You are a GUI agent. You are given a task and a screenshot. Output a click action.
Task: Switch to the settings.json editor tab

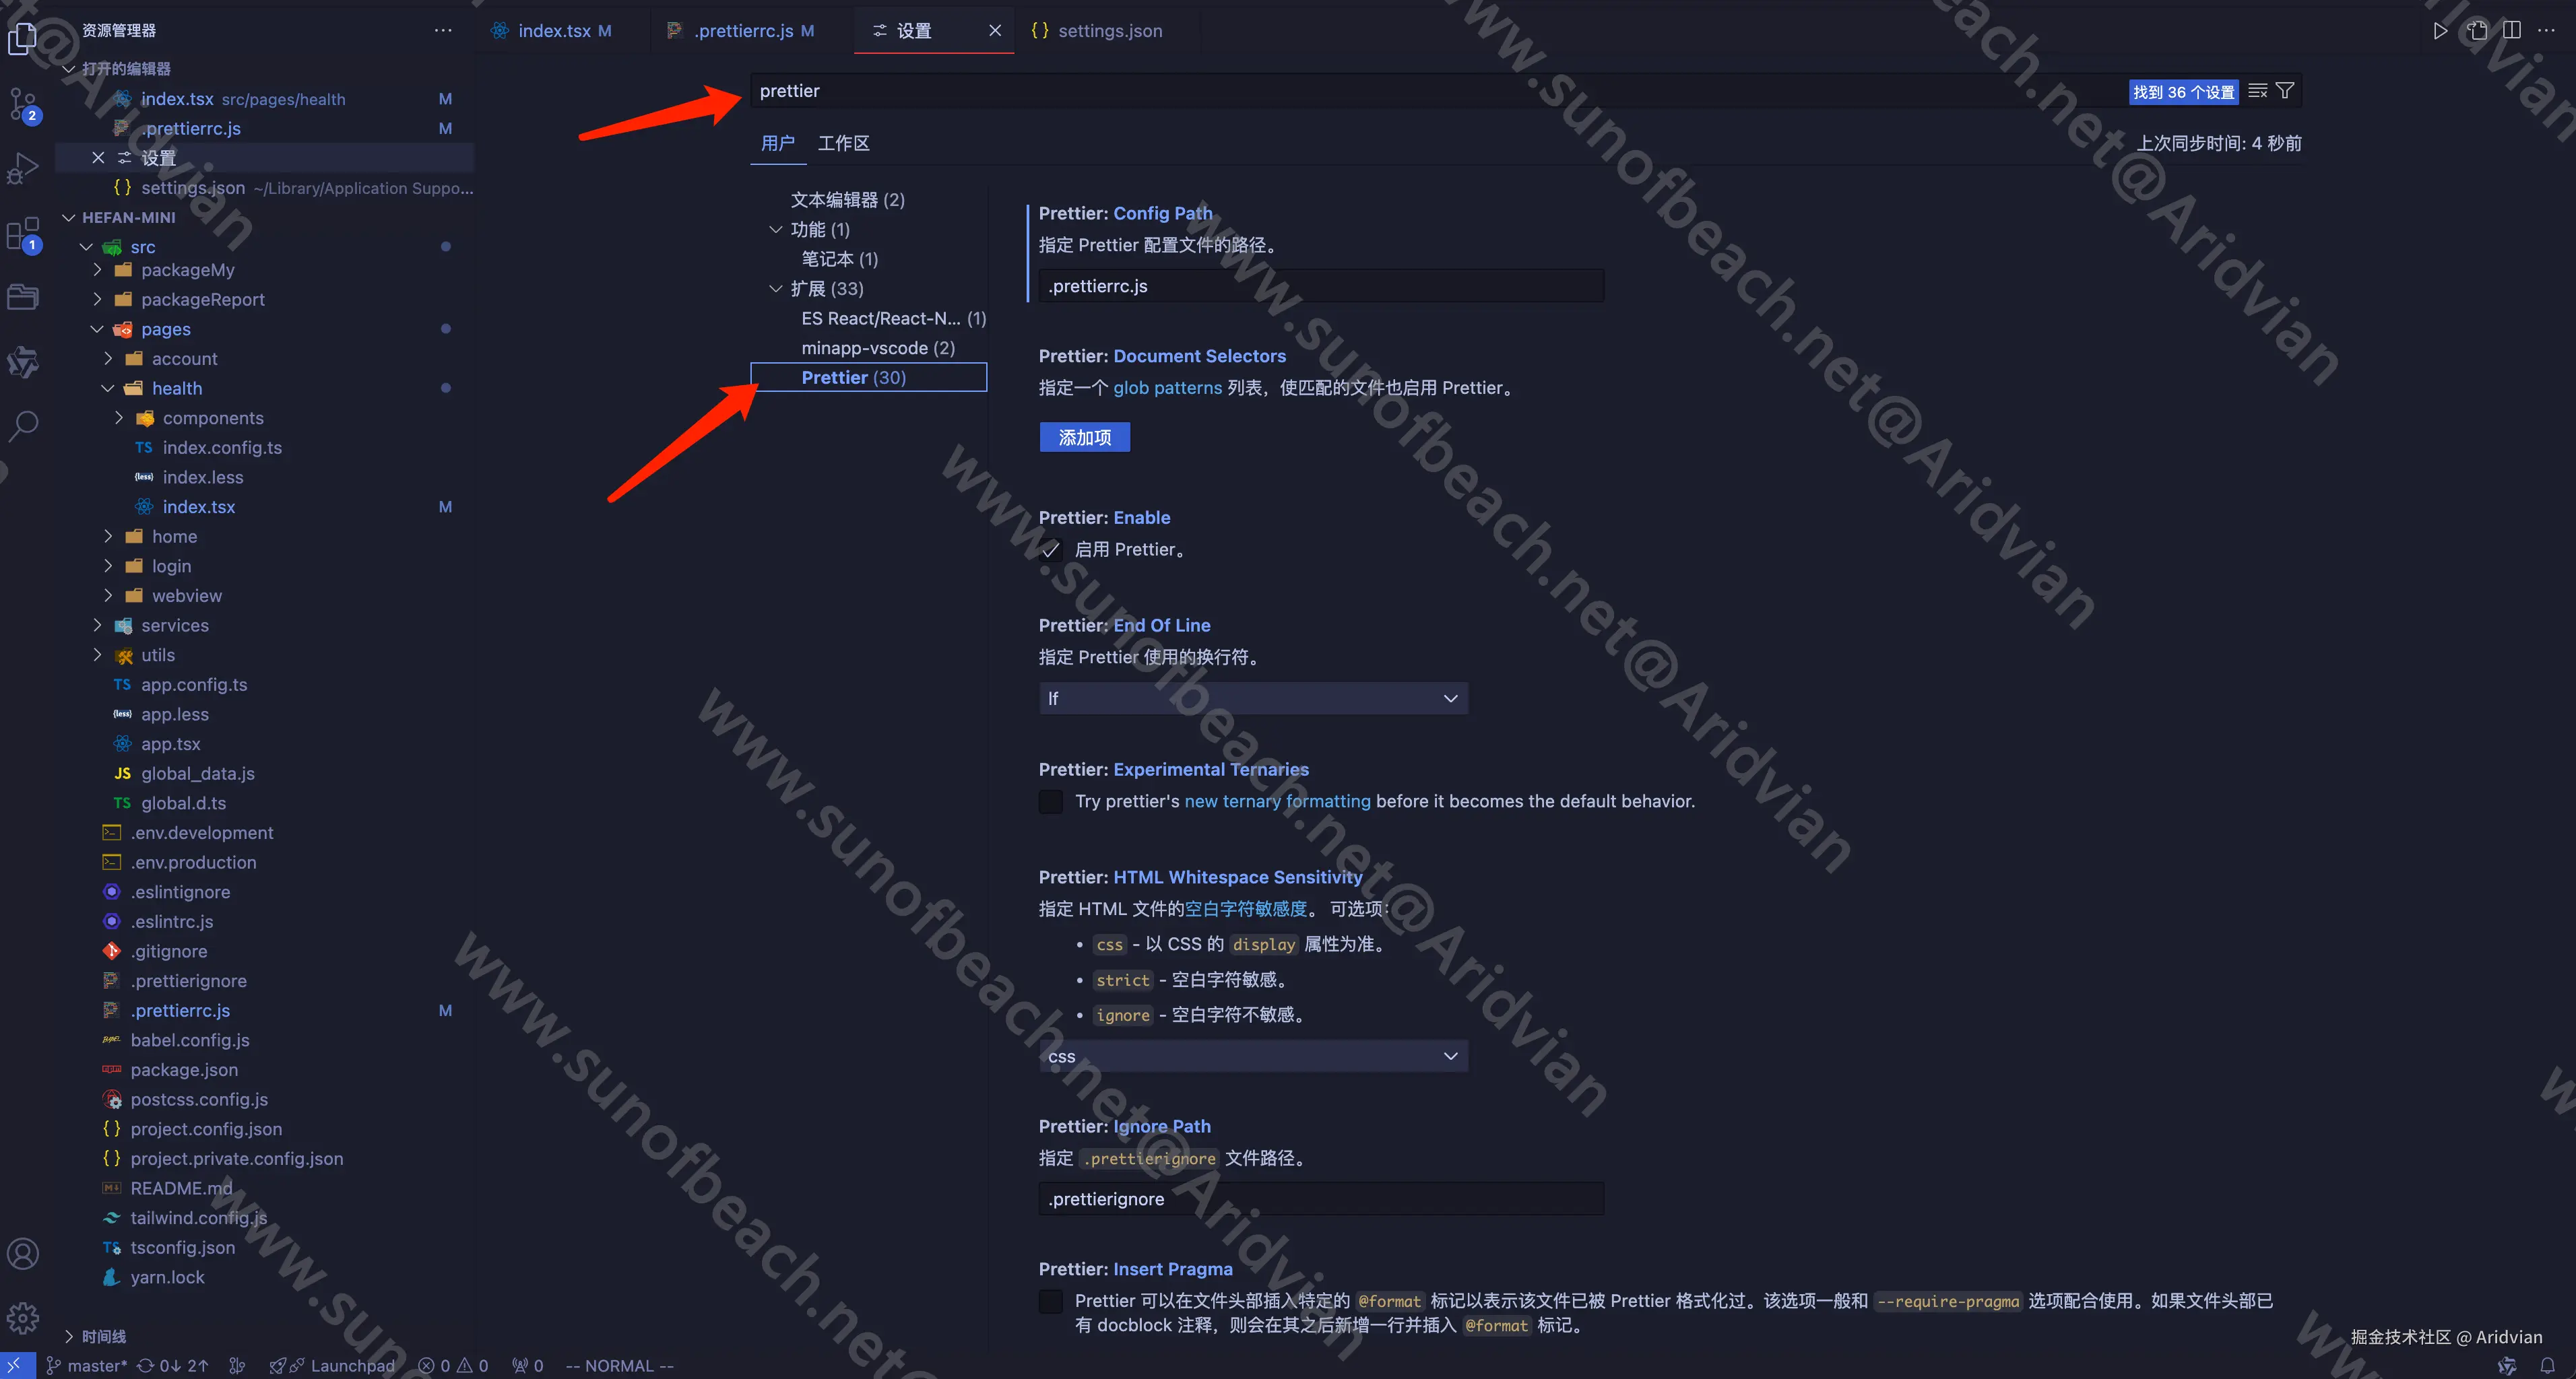[1109, 31]
